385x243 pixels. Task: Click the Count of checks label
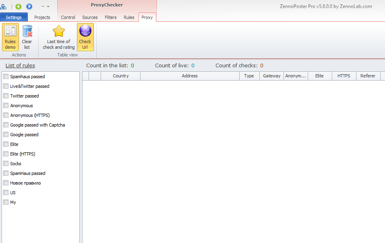point(236,66)
